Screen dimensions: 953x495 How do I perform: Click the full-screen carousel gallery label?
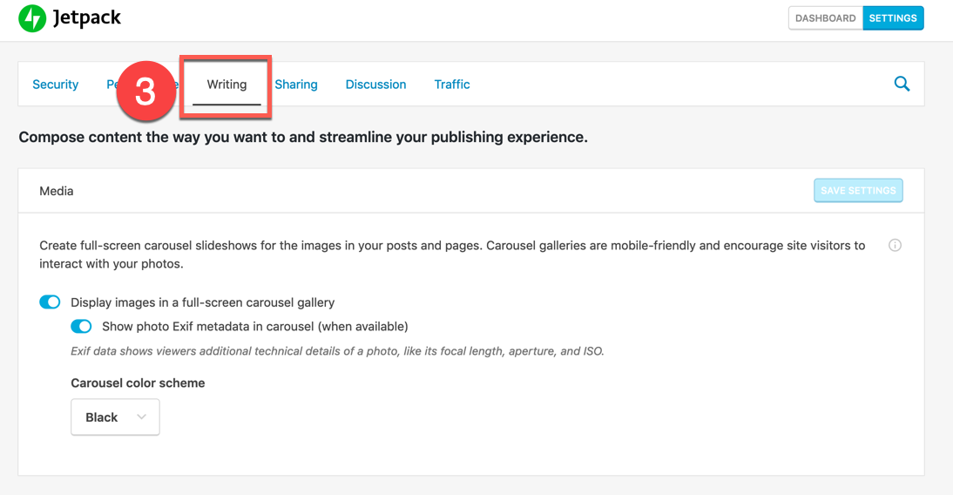coord(202,302)
